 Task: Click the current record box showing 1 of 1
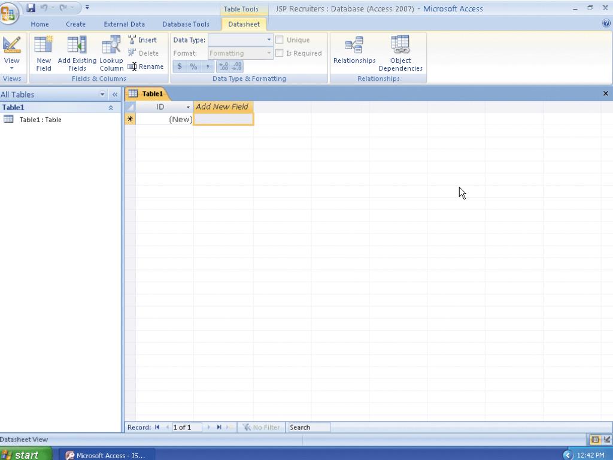(x=187, y=428)
